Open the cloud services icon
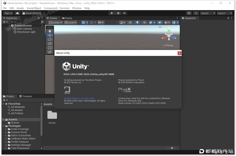The height and width of the screenshot is (156, 236). [x=18, y=13]
